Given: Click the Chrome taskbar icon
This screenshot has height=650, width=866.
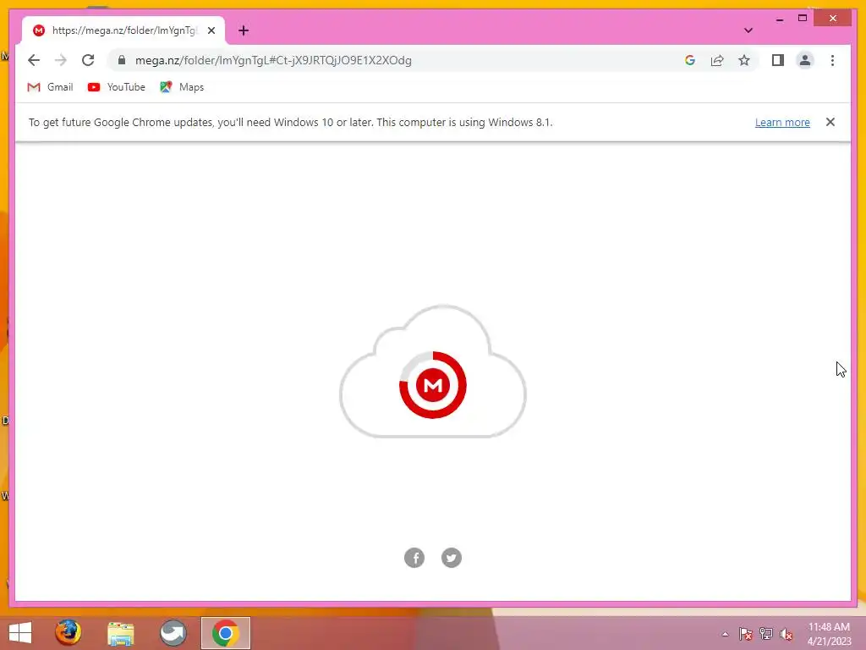Looking at the screenshot, I should click(x=225, y=633).
